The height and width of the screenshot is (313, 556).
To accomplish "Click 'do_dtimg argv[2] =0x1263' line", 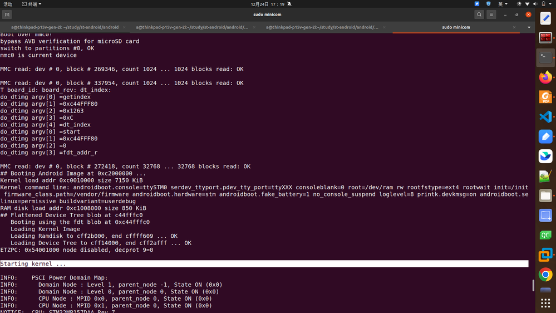I will pos(42,111).
